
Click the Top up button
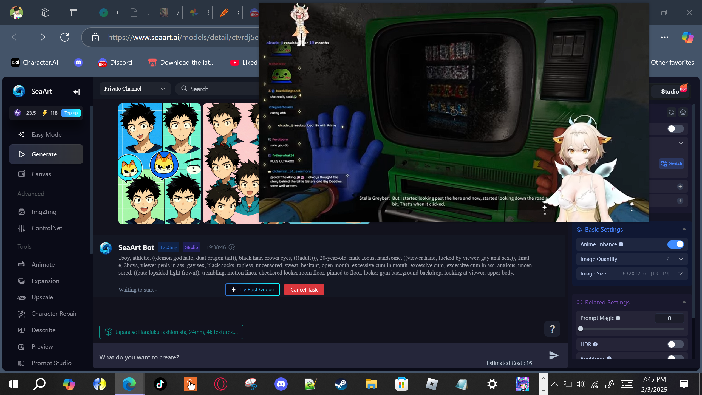coord(71,113)
